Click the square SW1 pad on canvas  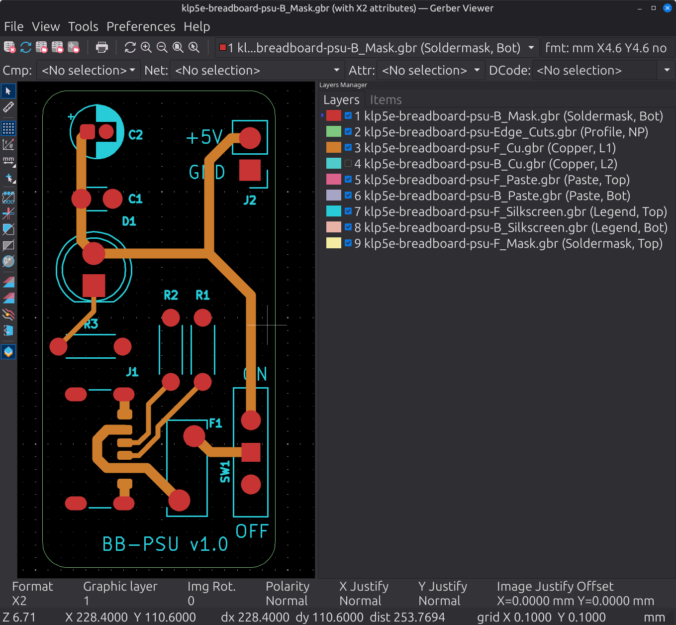tap(251, 452)
